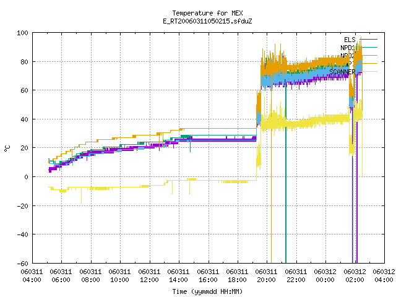
Task: Click the y-axis tick label "0"
Action: click(26, 177)
